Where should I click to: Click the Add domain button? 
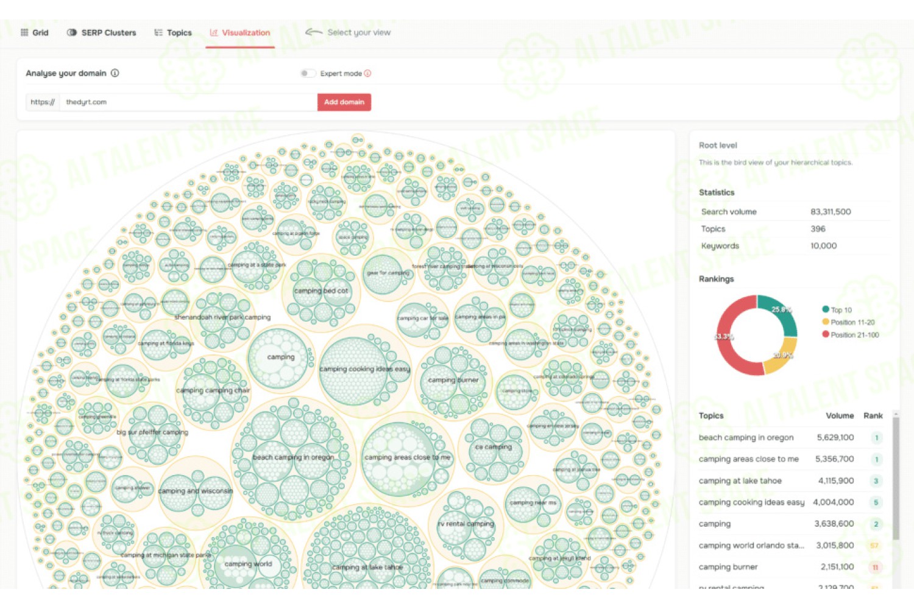point(344,102)
